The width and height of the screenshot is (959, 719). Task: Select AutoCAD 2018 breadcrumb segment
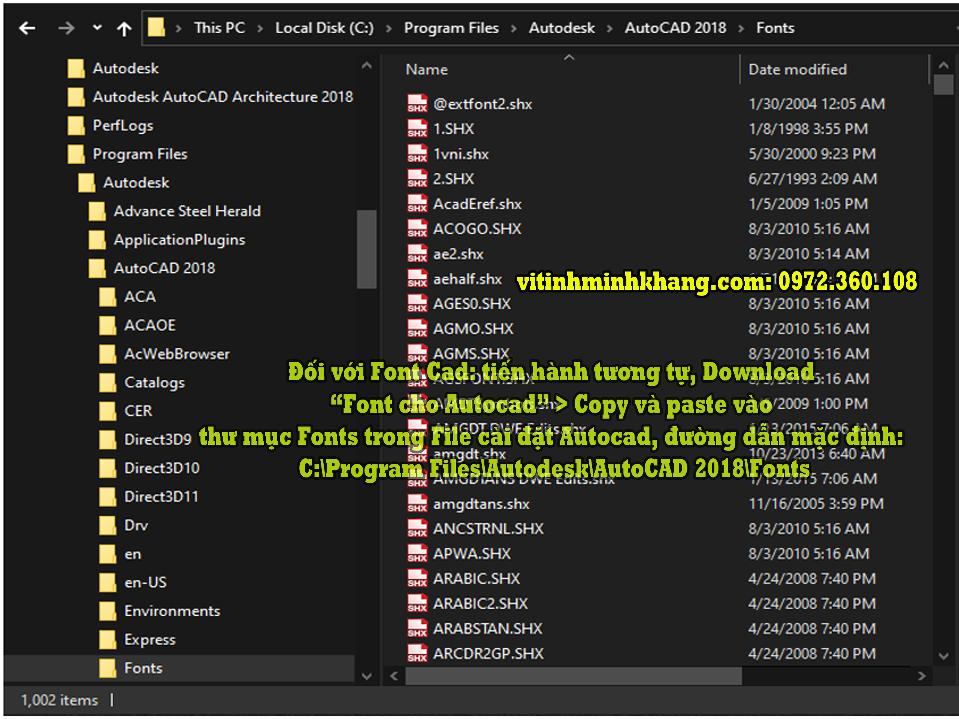[675, 28]
